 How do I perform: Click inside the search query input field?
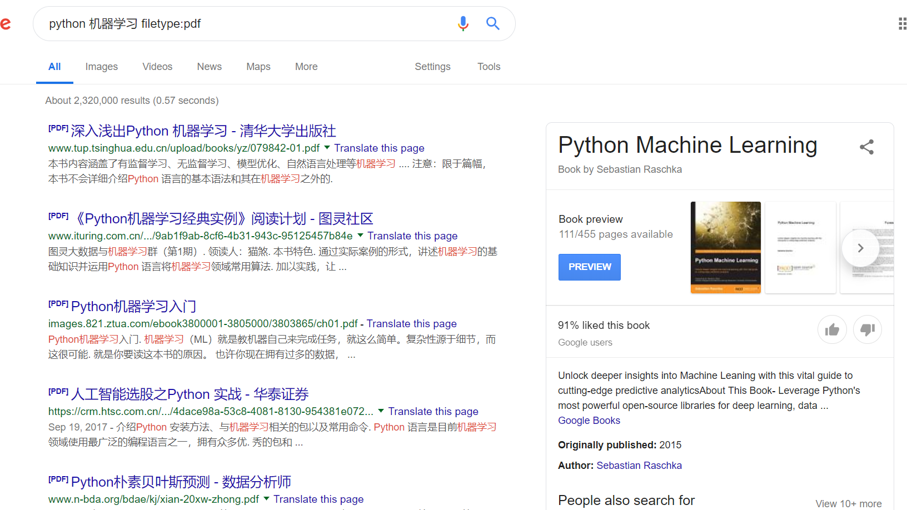[245, 24]
